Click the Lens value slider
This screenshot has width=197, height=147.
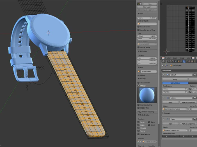[x=147, y=18]
